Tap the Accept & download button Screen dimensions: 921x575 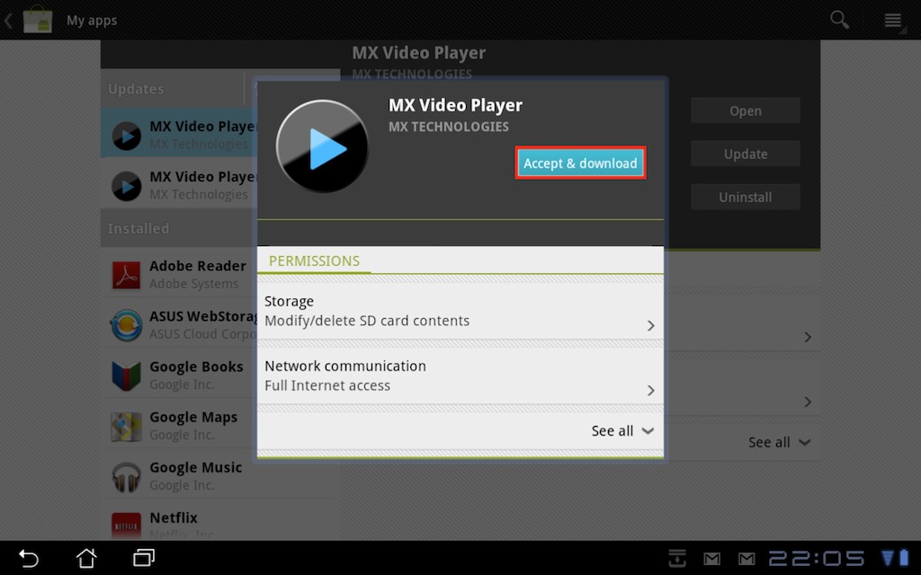click(580, 164)
